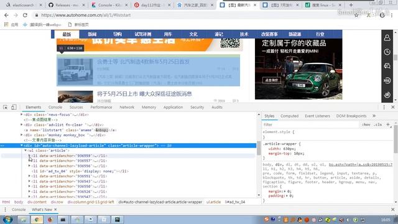This screenshot has width=398, height=224.
Task: Open Chrome in the taskbar
Action: pyautogui.click(x=37, y=220)
